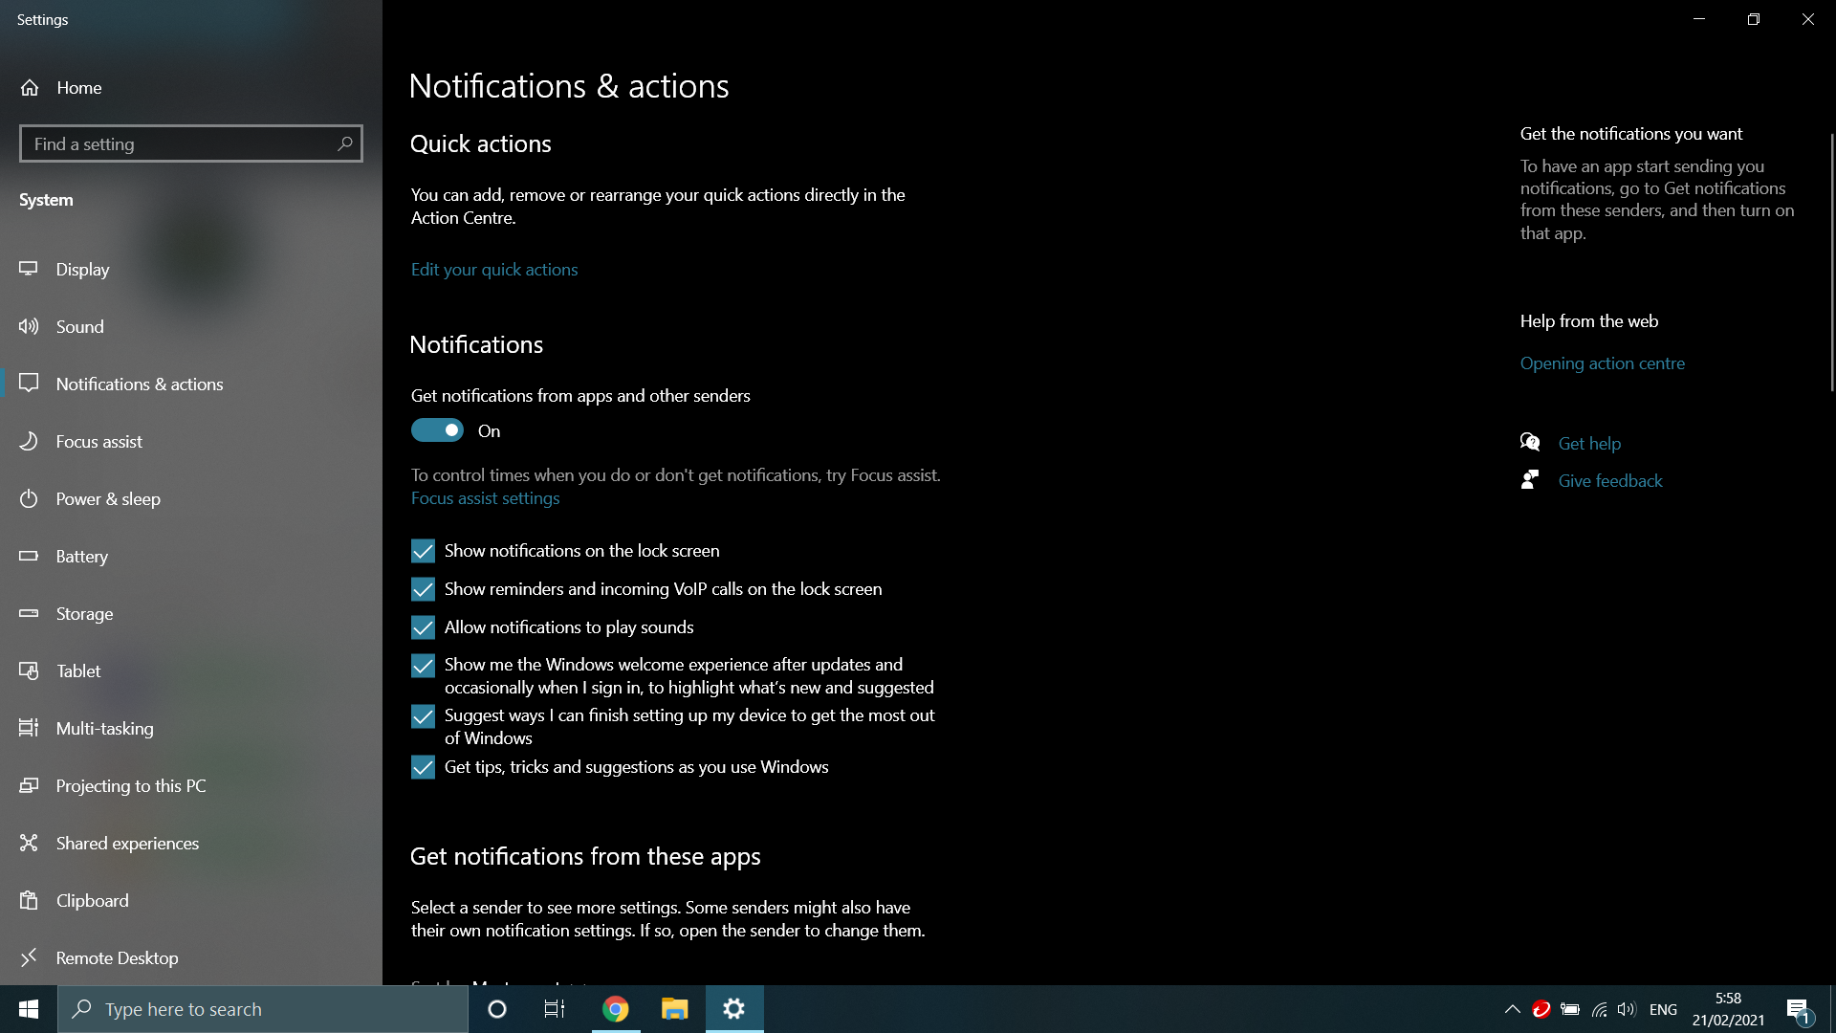Open Shared experiences icon

29,843
